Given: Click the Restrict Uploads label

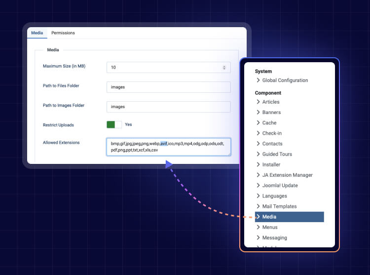Looking at the screenshot, I should [x=58, y=125].
